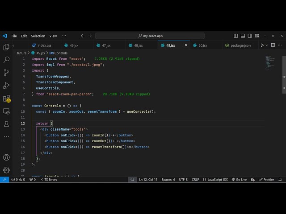Open the Explorer panel in activity bar

(6, 47)
